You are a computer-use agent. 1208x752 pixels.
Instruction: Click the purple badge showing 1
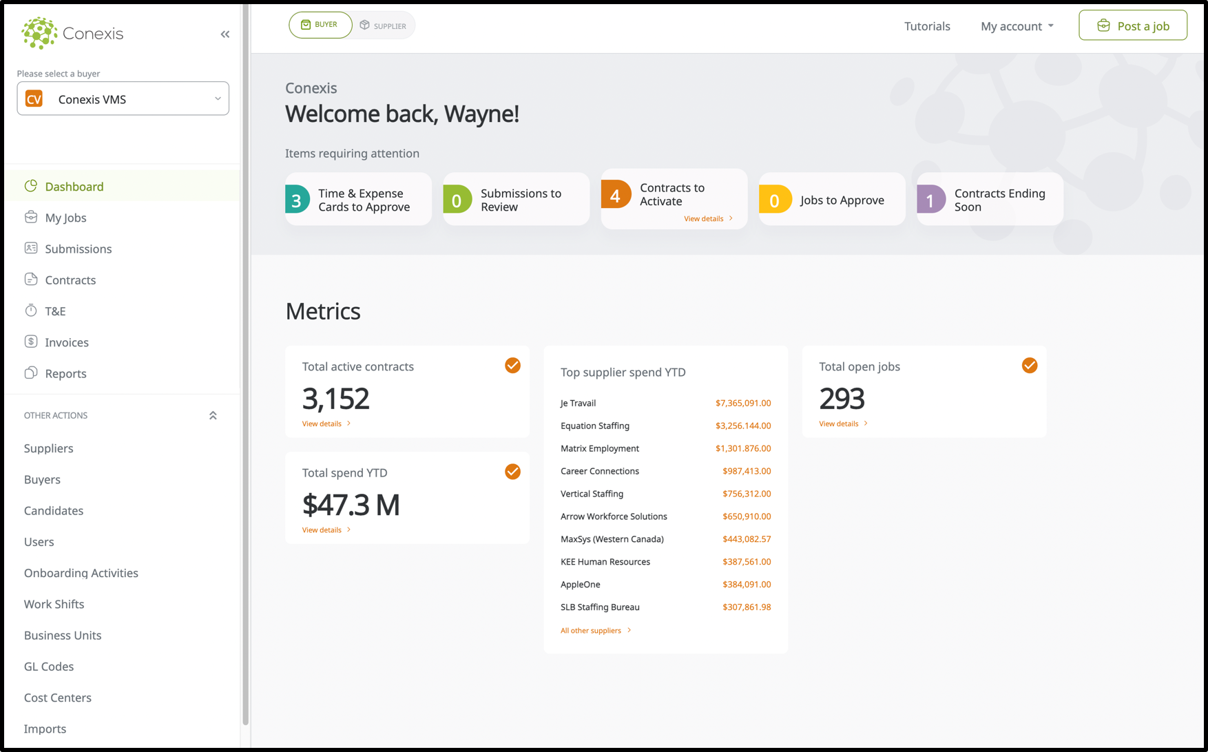pos(930,200)
